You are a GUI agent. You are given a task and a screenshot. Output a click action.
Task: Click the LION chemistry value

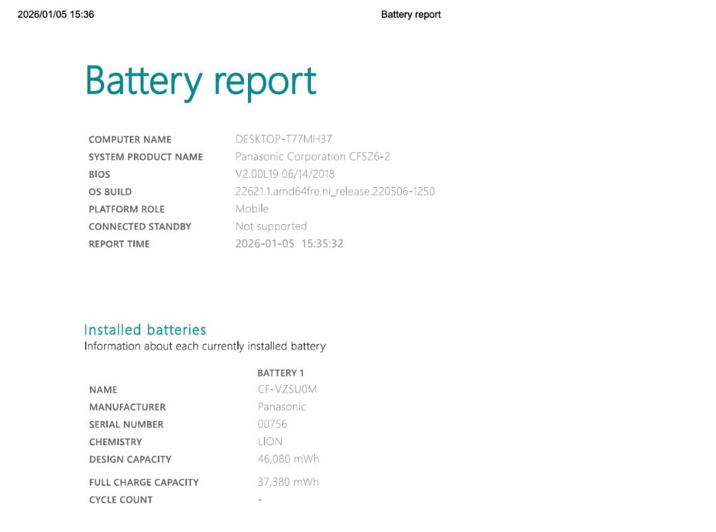[270, 441]
